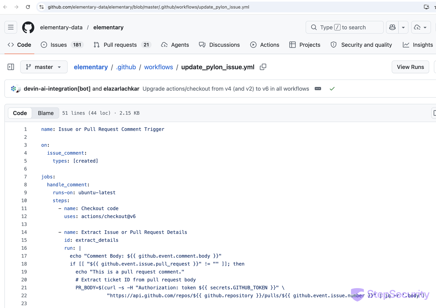Viewport: 436px width, 308px height.
Task: Expand commit message details ellipsis
Action: (318, 89)
